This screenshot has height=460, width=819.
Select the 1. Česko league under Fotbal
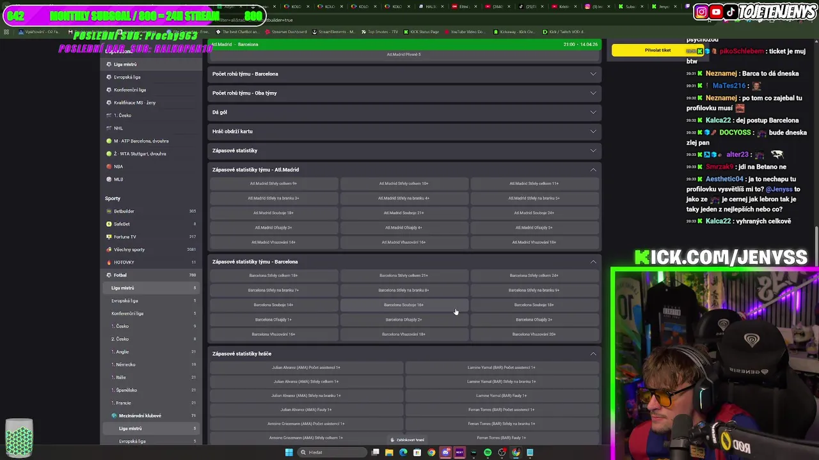(x=152, y=326)
